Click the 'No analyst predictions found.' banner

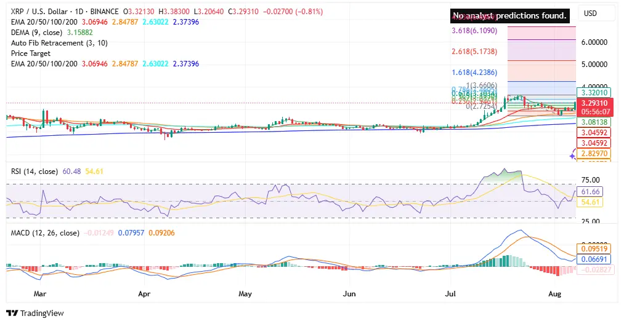[x=510, y=16]
